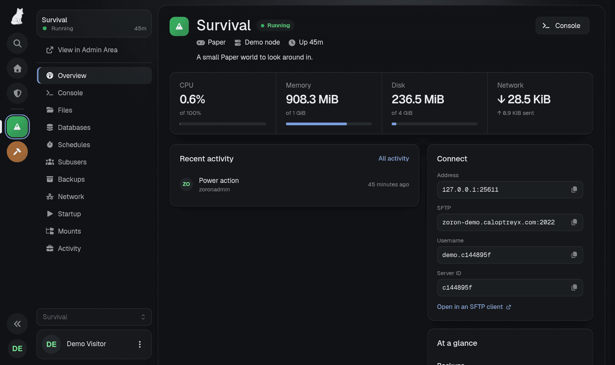Open the shield admin icon in the left rail
Screen dimensions: 615x365
pos(17,93)
